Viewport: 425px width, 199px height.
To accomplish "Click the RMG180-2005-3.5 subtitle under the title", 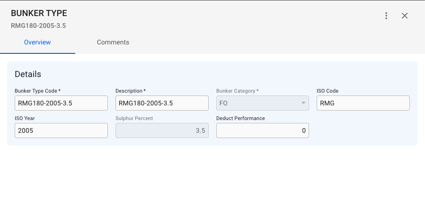I will 38,26.
